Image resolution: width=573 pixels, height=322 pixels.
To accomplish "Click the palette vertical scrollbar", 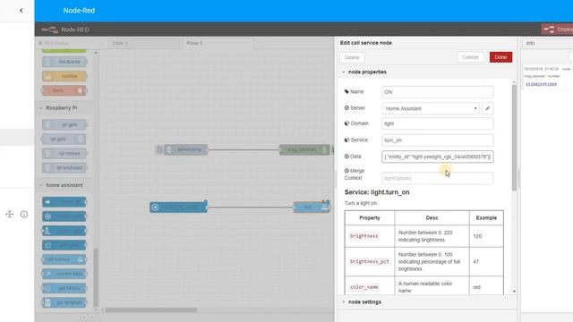I will (96, 277).
